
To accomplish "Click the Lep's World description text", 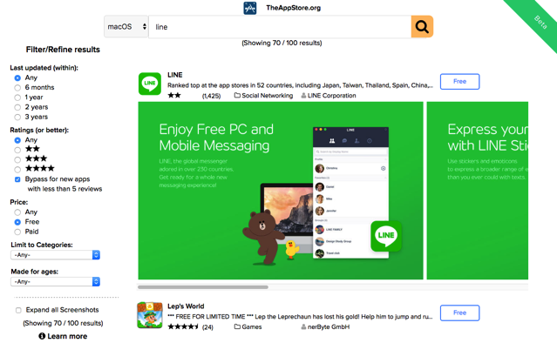I will pyautogui.click(x=300, y=316).
